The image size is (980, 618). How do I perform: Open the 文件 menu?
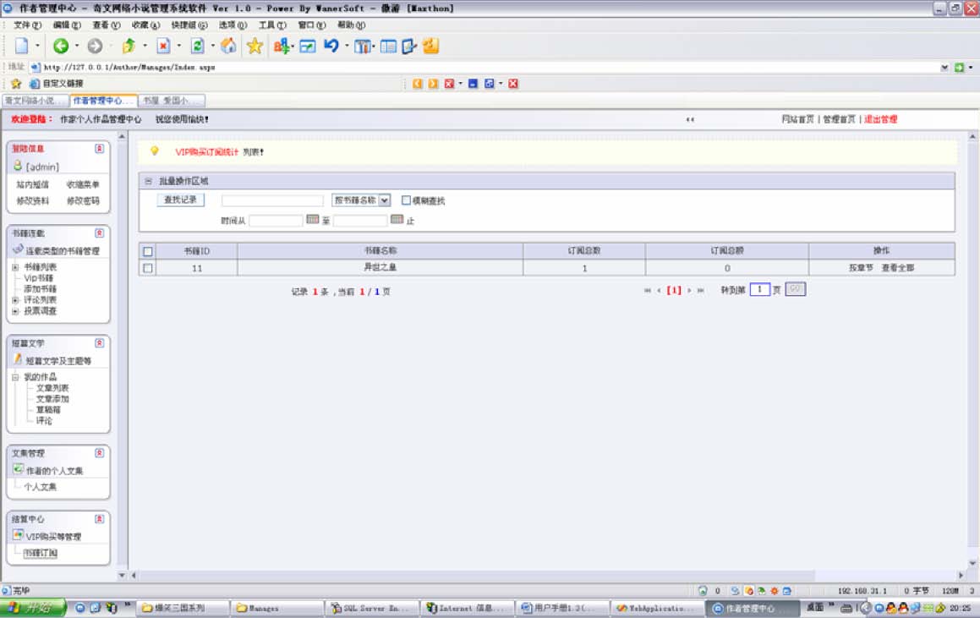click(x=28, y=25)
